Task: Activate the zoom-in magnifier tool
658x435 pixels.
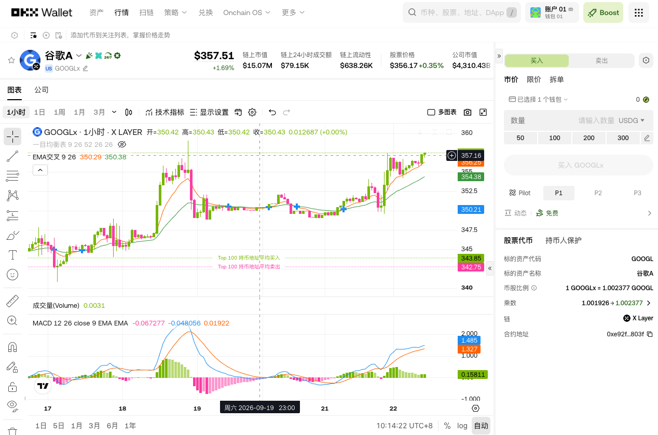Action: (12, 321)
